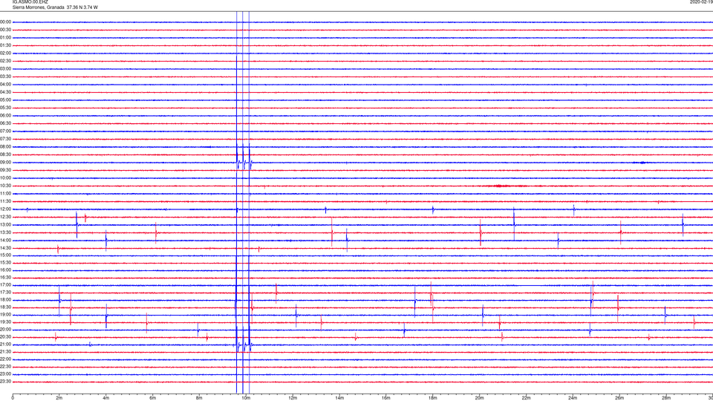Pick the 14m minutes axis label
This screenshot has height=401, width=713.
coord(339,398)
